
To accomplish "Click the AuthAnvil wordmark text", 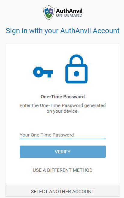I will click(x=69, y=11).
